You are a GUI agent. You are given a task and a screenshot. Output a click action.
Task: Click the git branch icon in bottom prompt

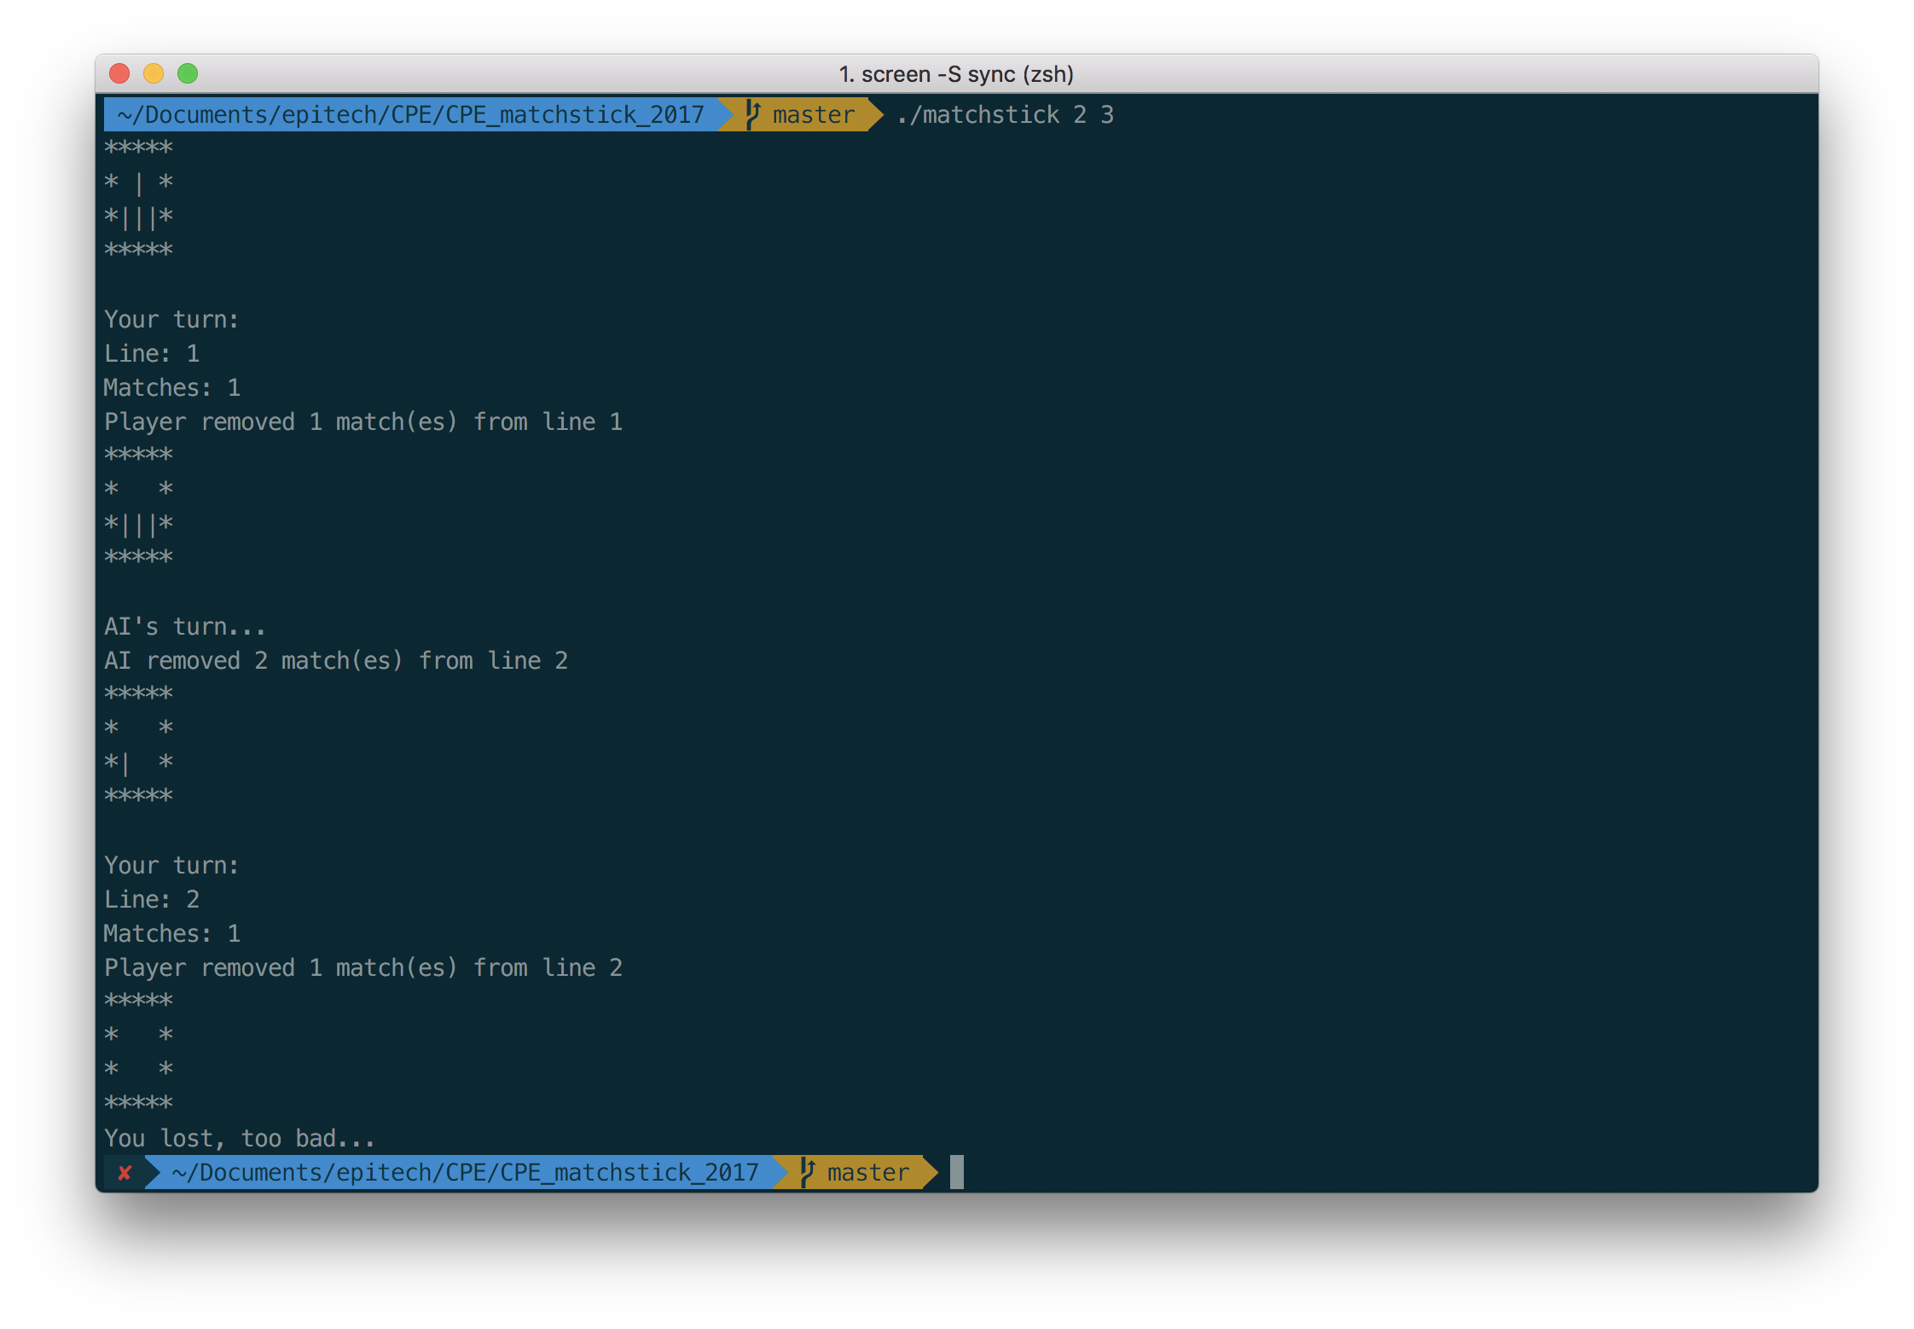(x=807, y=1172)
